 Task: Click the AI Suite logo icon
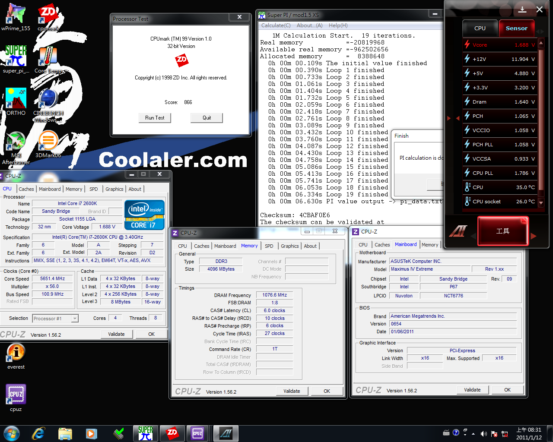458,231
